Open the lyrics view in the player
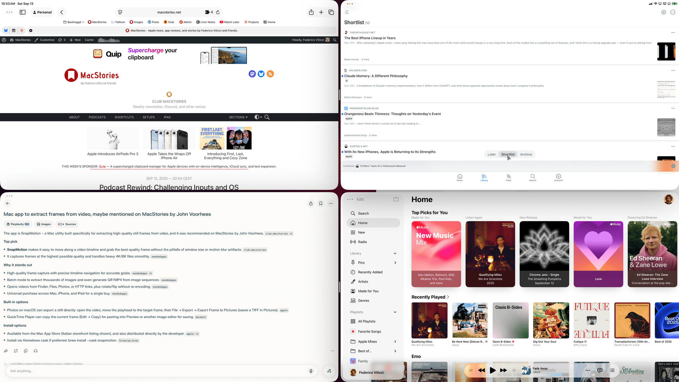This screenshot has width=679, height=382. pyautogui.click(x=600, y=370)
